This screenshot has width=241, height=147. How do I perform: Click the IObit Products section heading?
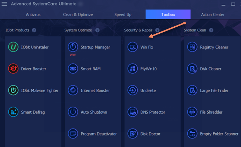(x=17, y=30)
